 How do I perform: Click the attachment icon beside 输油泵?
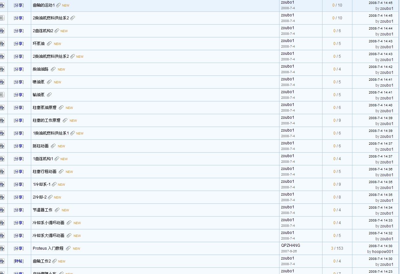pos(49,95)
